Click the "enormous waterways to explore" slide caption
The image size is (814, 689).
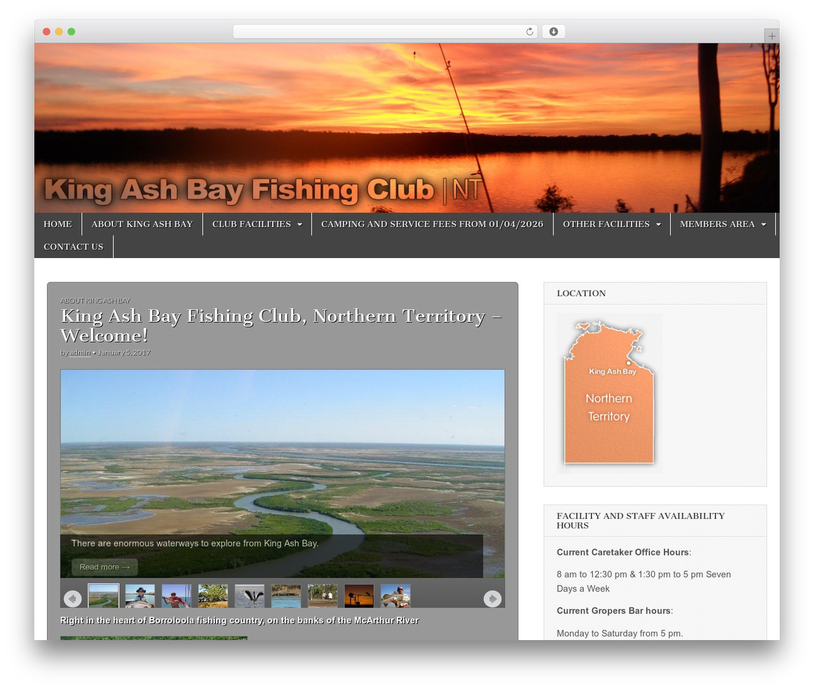click(195, 543)
